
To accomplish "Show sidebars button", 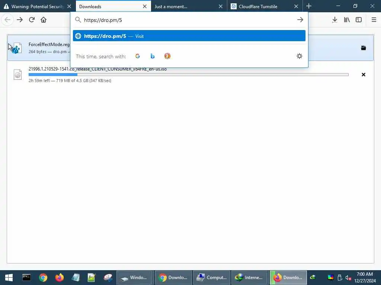I will click(x=359, y=20).
